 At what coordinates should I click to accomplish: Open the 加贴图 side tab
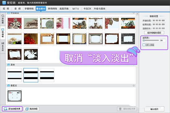[x=3, y=19]
